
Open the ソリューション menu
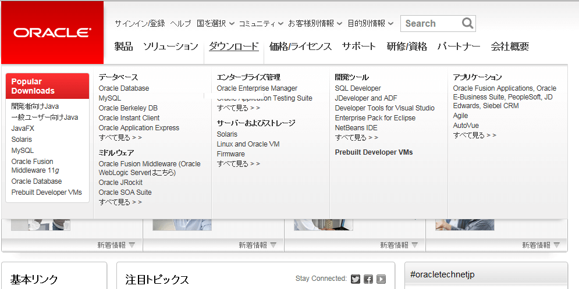pos(170,47)
